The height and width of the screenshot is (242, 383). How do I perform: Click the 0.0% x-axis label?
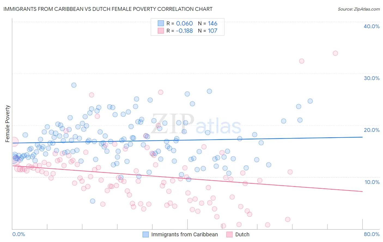19,234
